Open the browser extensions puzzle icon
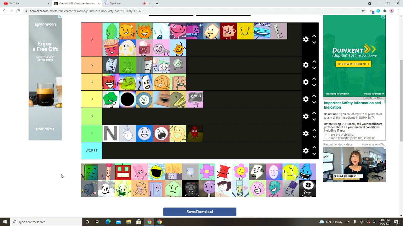This screenshot has width=403, height=226. pyautogui.click(x=385, y=11)
